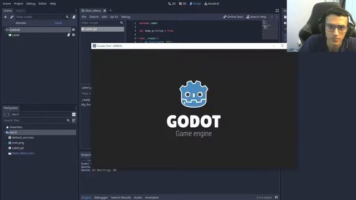Add a new node with plus icon
The height and width of the screenshot is (200, 356).
click(6, 17)
